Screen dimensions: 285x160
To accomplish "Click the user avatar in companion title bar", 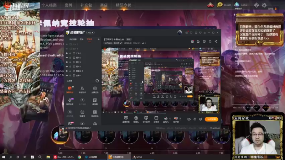I will (x=180, y=32).
